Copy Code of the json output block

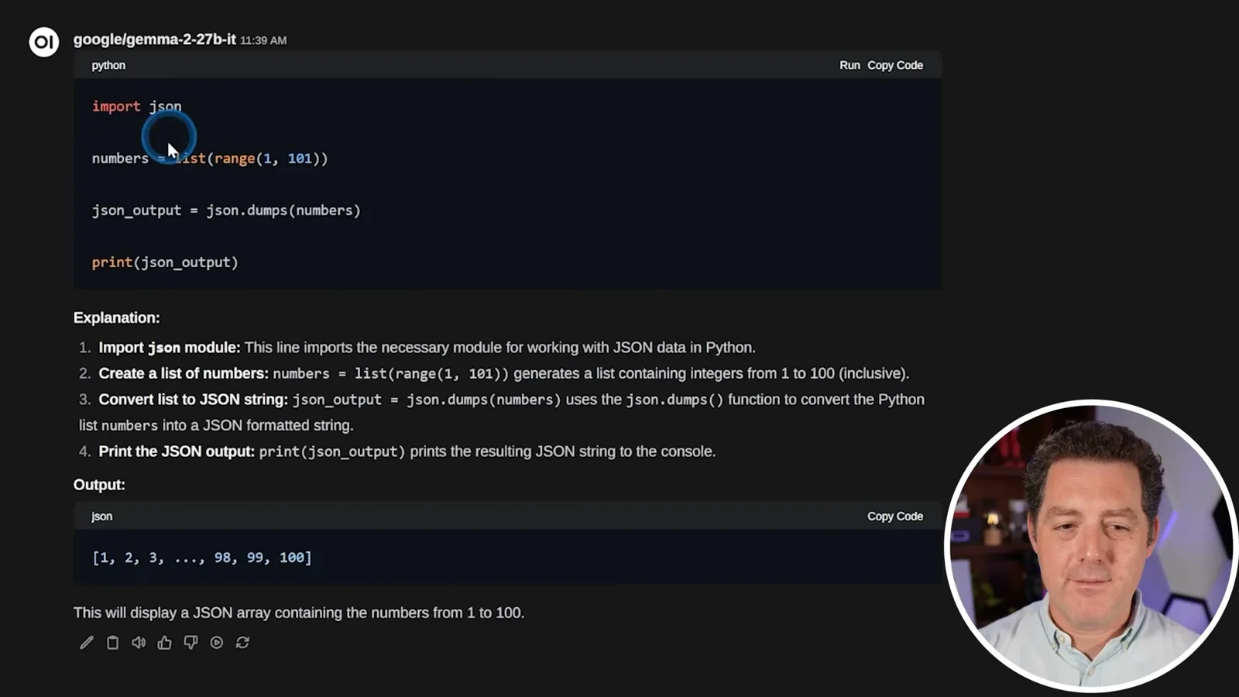click(x=895, y=516)
